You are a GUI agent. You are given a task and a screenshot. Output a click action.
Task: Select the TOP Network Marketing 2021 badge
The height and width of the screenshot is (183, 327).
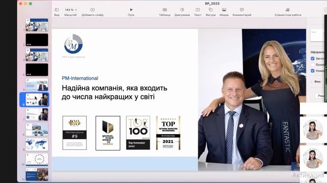(x=168, y=133)
